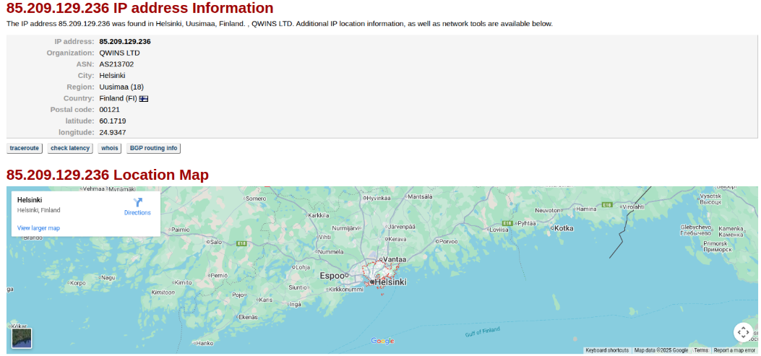761x356 pixels.
Task: Click the Espoo city label
Action: coord(334,276)
